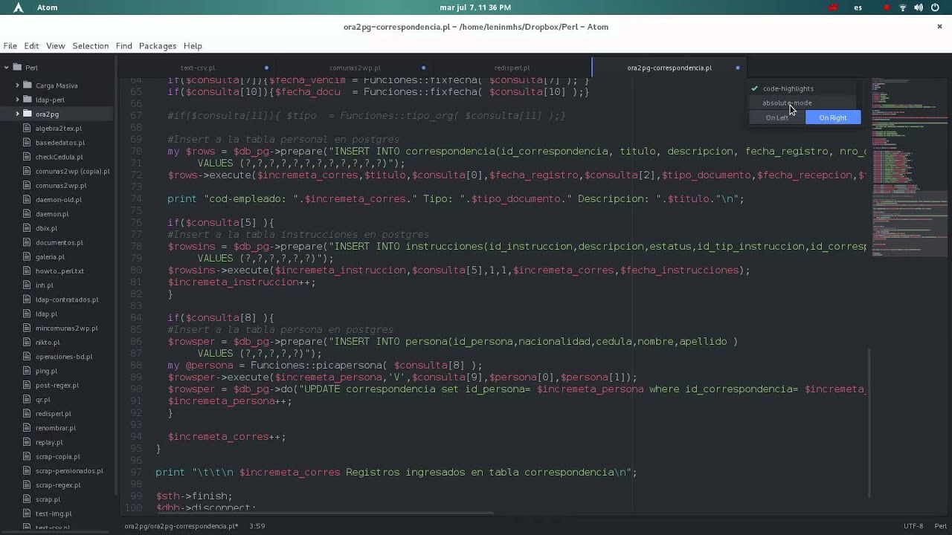This screenshot has width=952, height=535.
Task: Set minimap position to On Right
Action: click(833, 117)
